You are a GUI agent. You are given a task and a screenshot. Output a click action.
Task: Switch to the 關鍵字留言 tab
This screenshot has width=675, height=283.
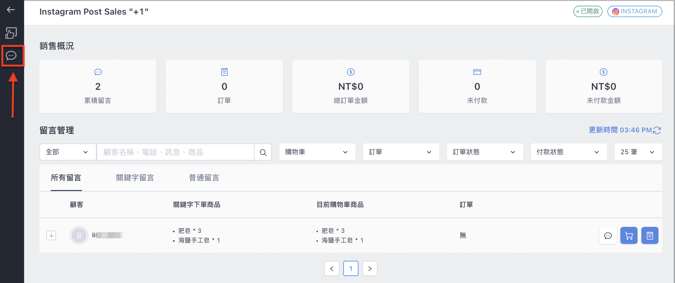point(135,178)
